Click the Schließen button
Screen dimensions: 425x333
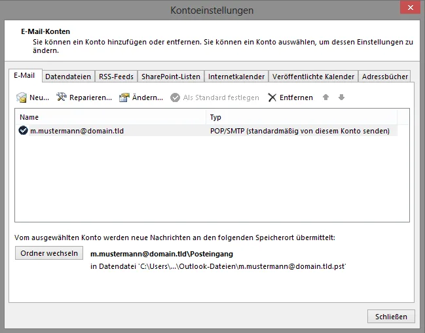pyautogui.click(x=391, y=317)
